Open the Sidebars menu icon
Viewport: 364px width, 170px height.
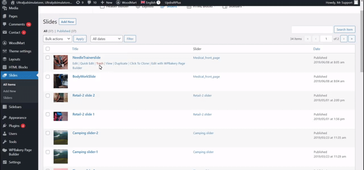click(x=5, y=107)
